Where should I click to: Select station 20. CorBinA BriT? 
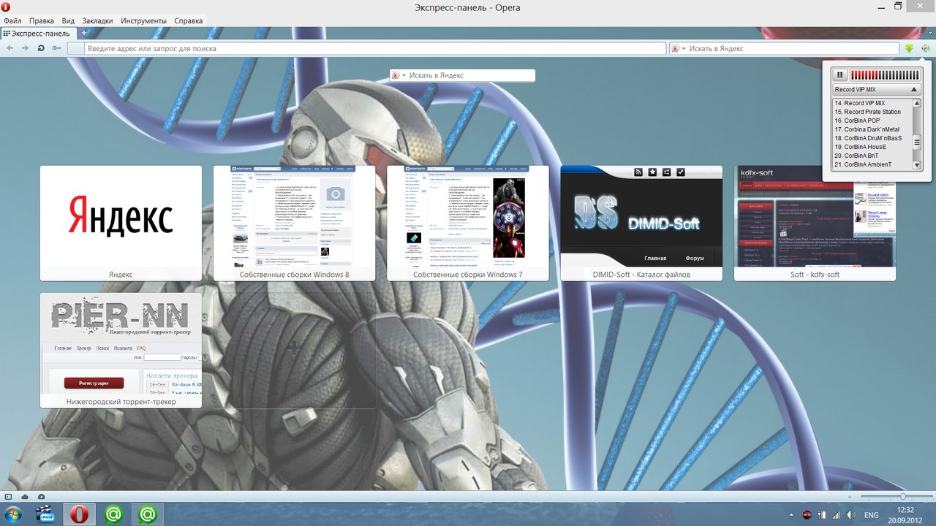pyautogui.click(x=872, y=156)
